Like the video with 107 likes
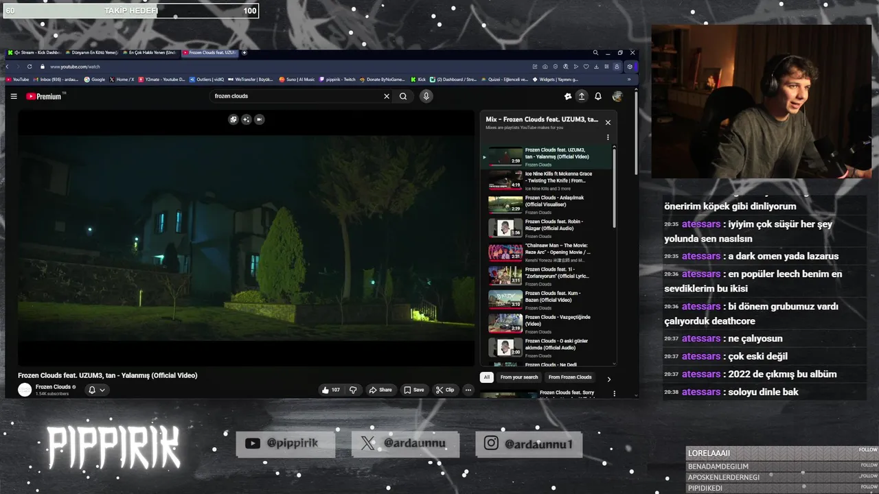879x494 pixels. tap(331, 390)
